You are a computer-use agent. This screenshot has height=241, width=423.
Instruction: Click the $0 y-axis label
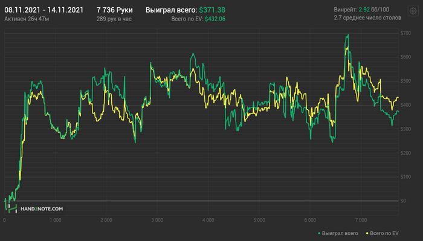point(403,201)
